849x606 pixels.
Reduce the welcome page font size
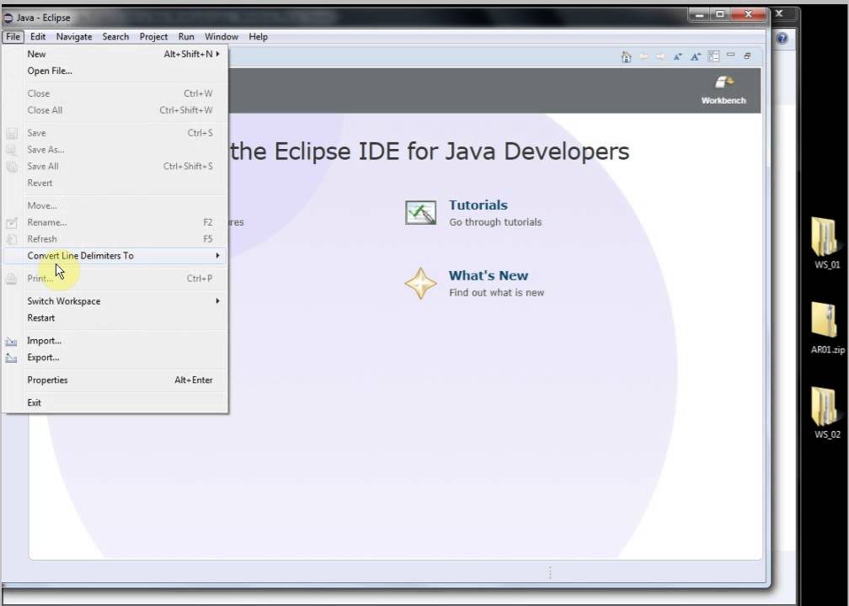(678, 56)
